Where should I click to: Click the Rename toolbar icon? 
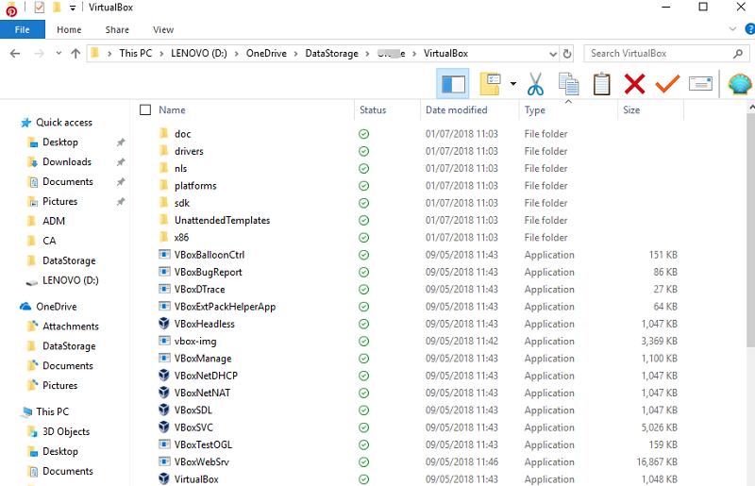[700, 84]
